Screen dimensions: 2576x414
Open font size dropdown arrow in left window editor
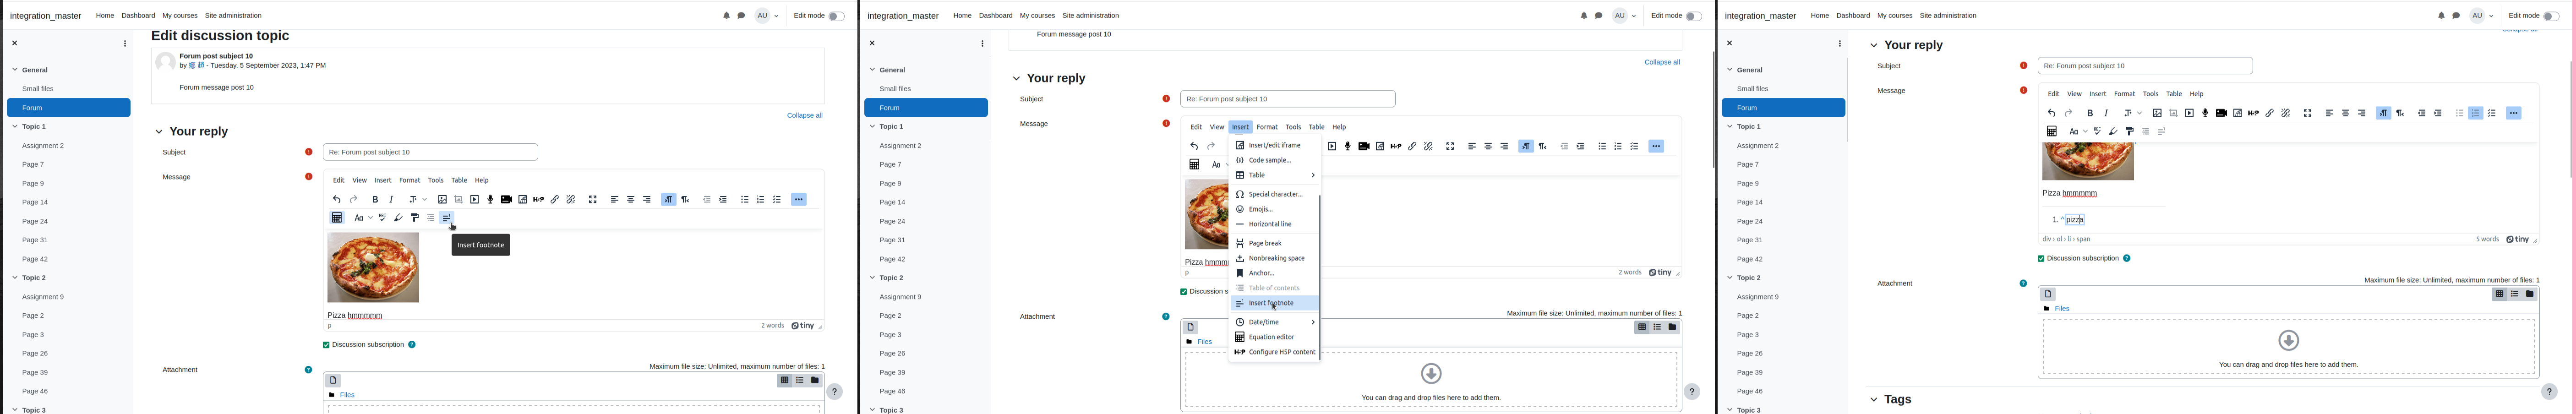[x=425, y=200]
